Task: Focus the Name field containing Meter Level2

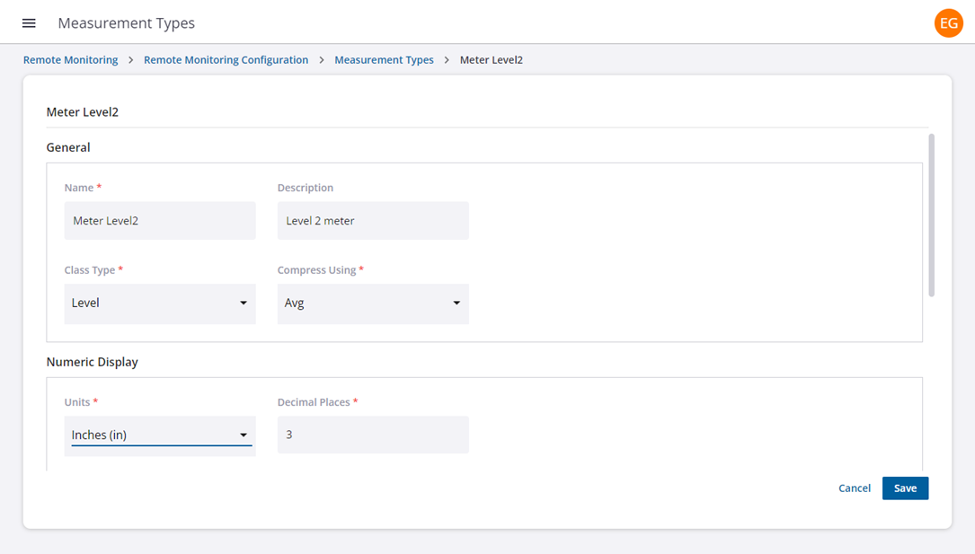Action: [x=160, y=221]
